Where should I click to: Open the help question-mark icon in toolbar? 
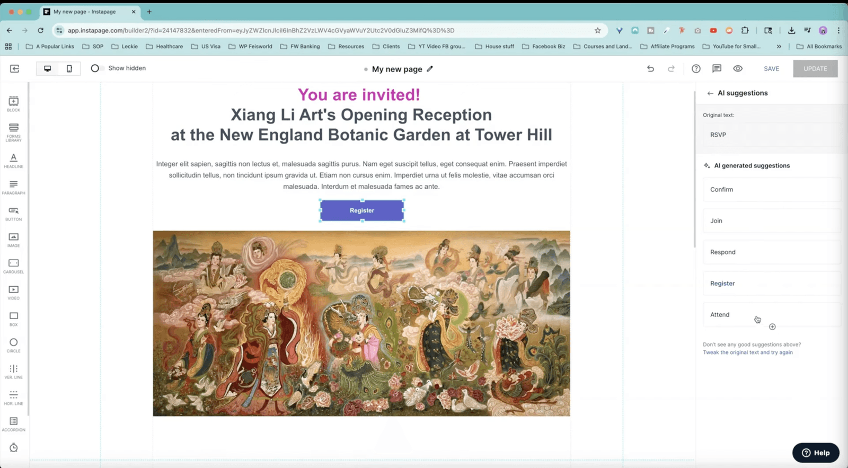tap(696, 68)
